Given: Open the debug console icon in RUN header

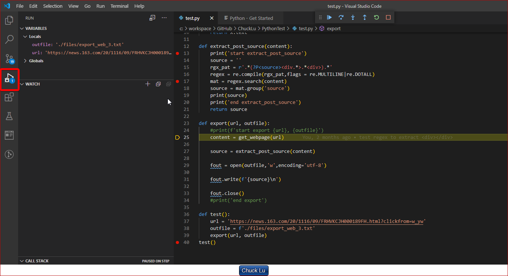Looking at the screenshot, I should pyautogui.click(x=152, y=18).
